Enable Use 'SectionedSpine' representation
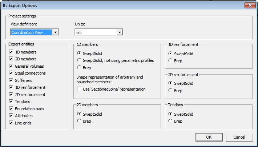The height and width of the screenshot is (147, 258). (x=79, y=89)
